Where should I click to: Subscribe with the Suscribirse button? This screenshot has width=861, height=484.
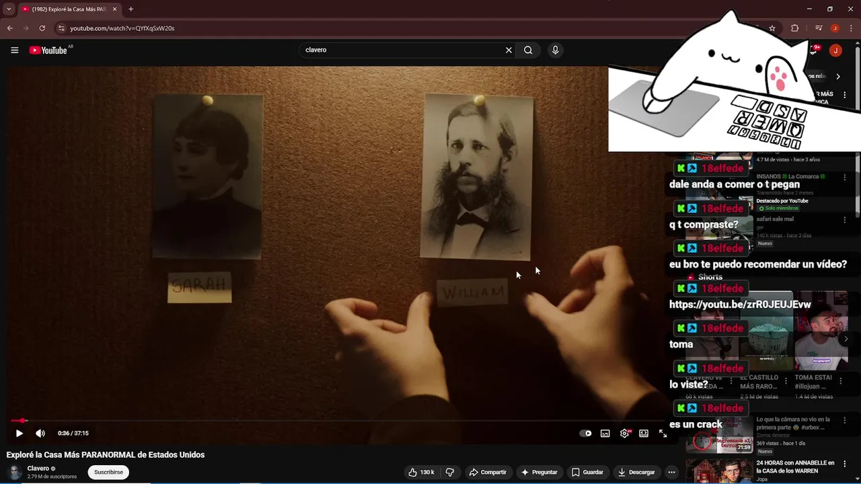pyautogui.click(x=108, y=472)
